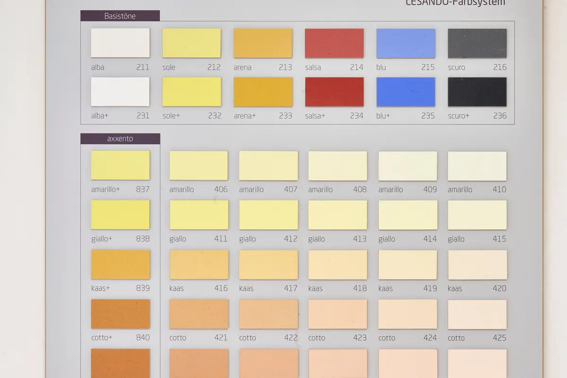The image size is (567, 378).
Task: Click the code number "413"
Action: pyautogui.click(x=360, y=239)
